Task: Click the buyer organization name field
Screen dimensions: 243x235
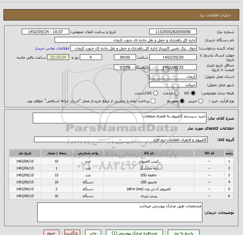Action: pos(126,40)
